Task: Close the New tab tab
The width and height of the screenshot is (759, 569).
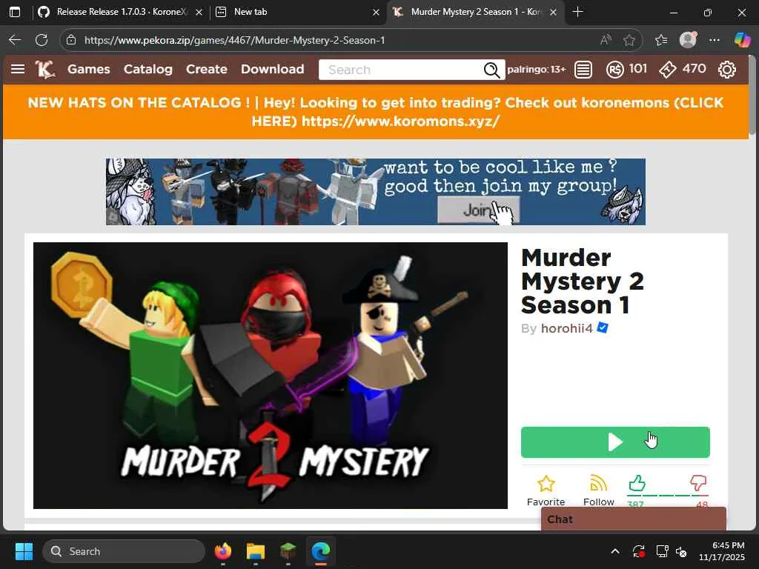Action: (376, 13)
